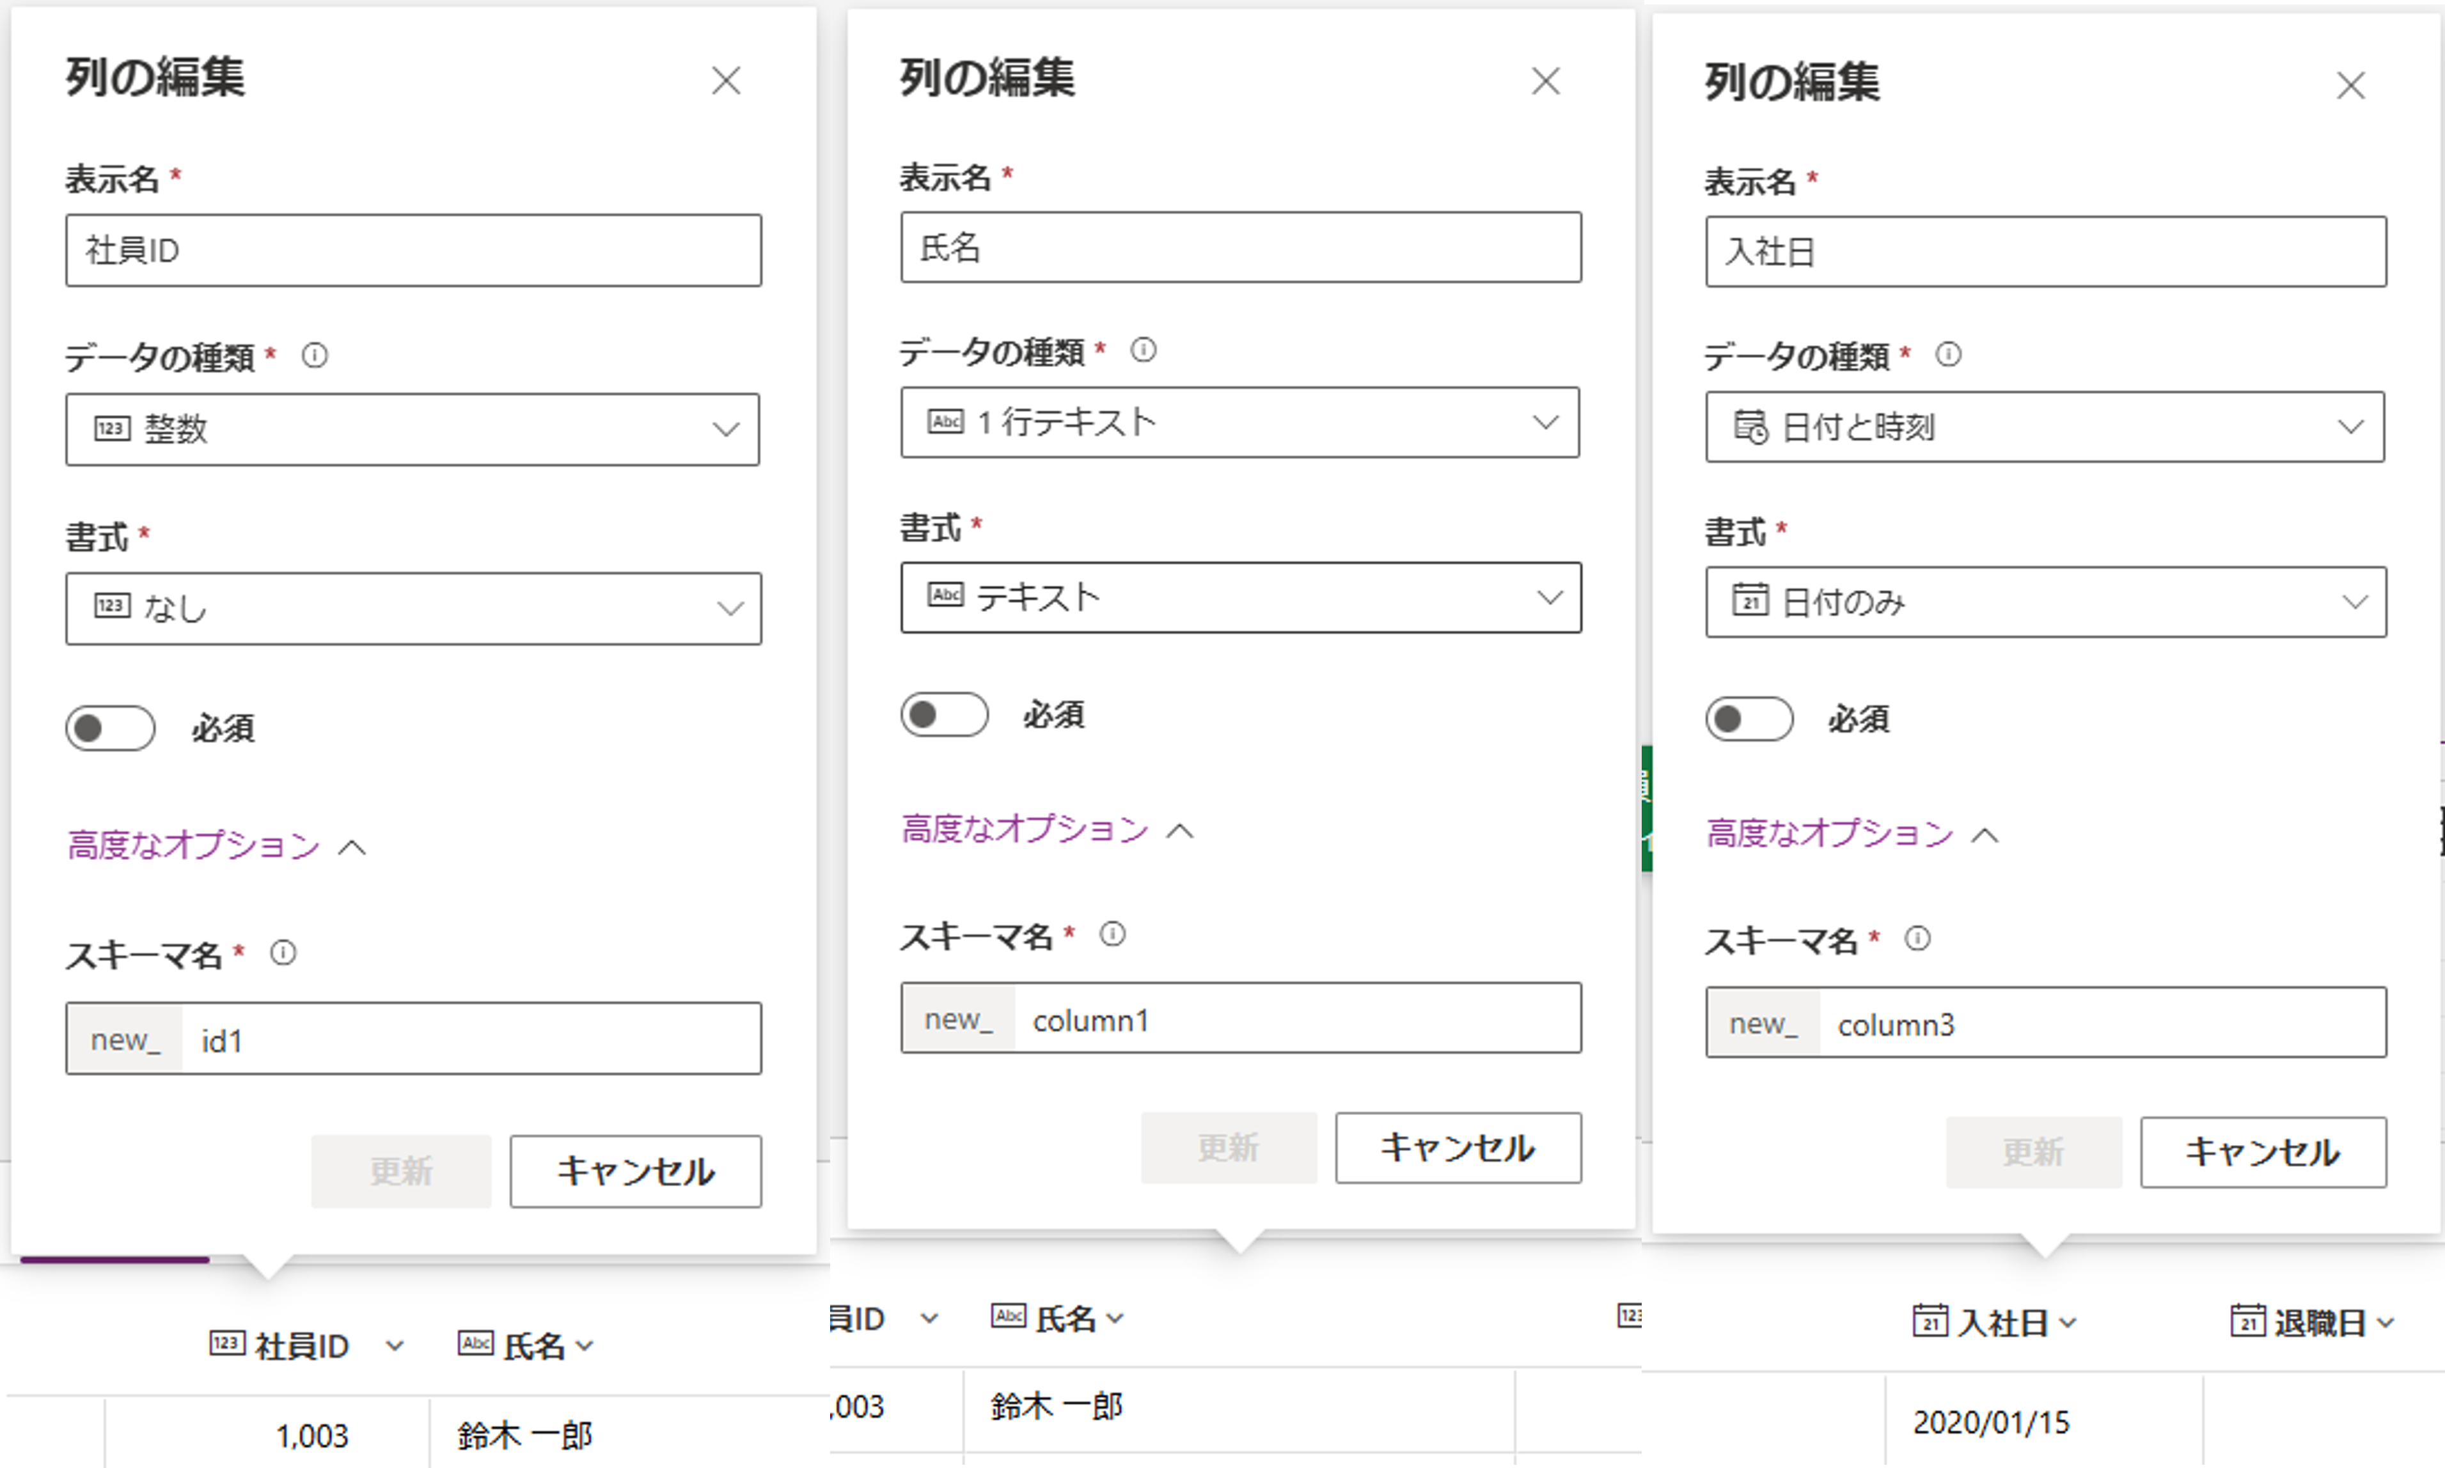Click calendar-clock icon in 日付と時刻 dropdown
This screenshot has height=1468, width=2445.
coord(1750,426)
